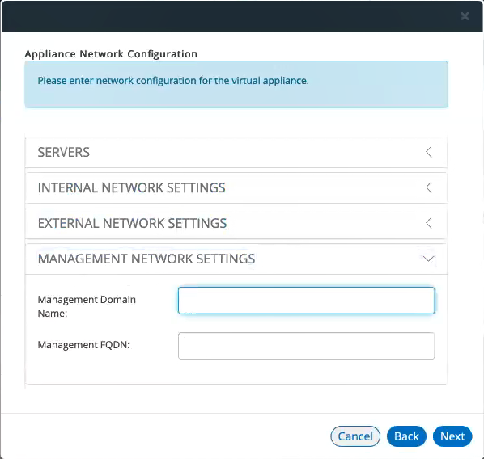Click into the Management FQDN text box
The image size is (484, 459).
point(306,346)
